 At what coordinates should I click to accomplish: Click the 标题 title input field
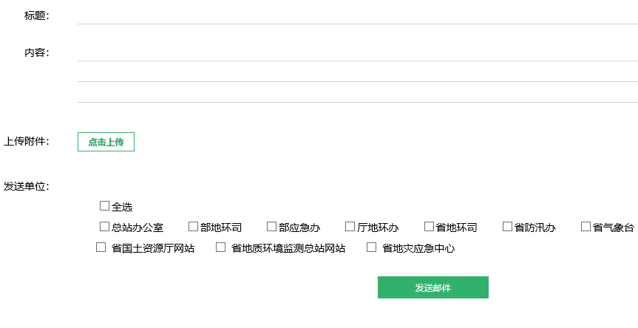pos(357,15)
